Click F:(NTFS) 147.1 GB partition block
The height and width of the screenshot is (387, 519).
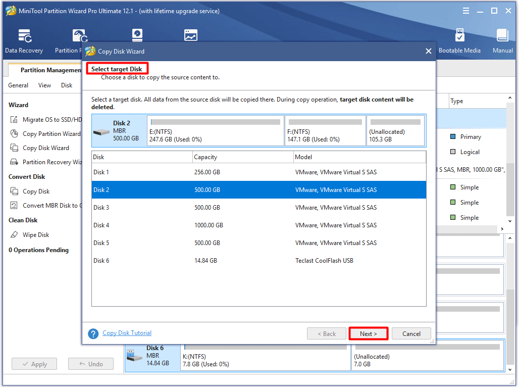coord(325,130)
